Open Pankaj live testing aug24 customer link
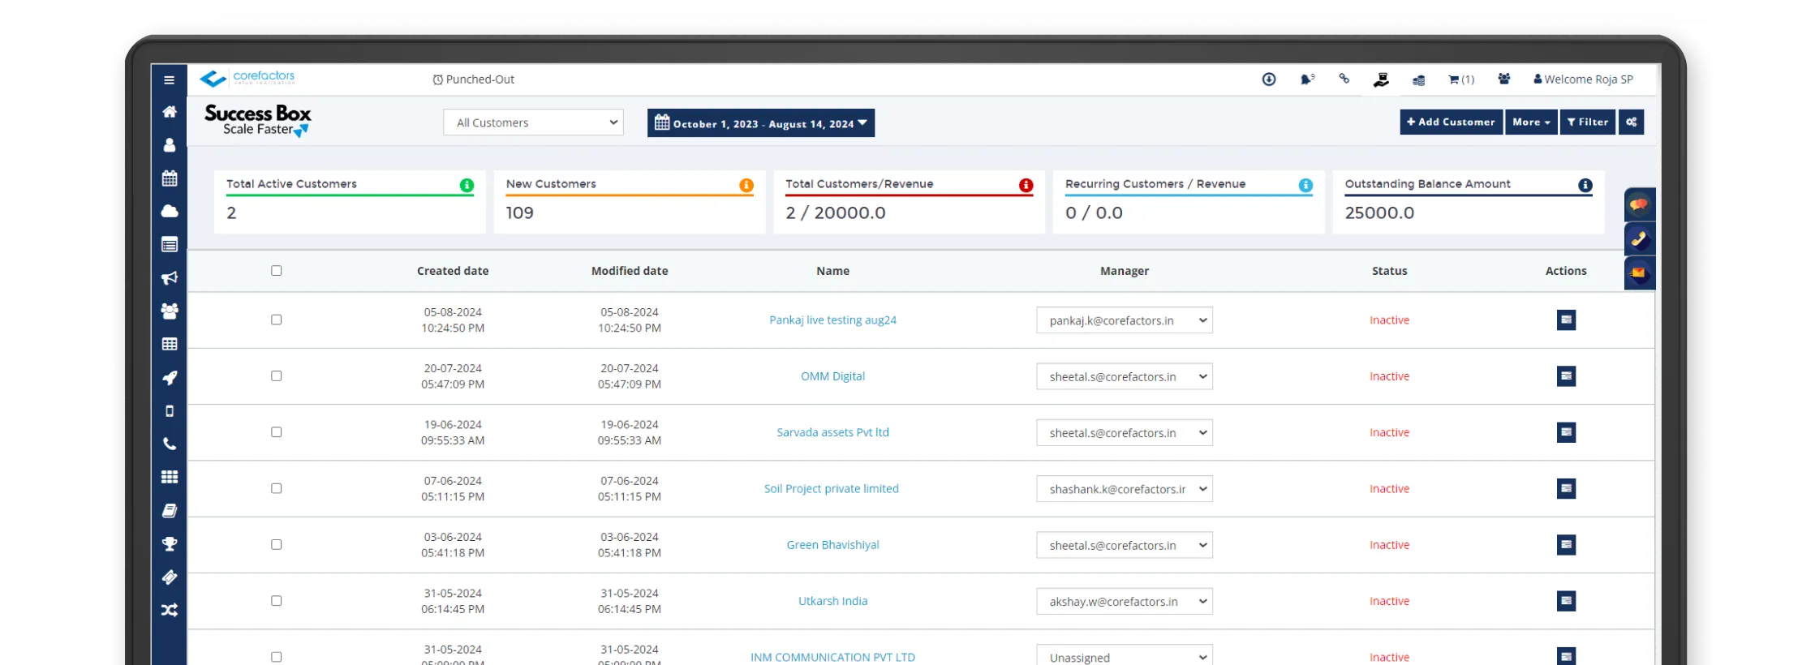Image resolution: width=1815 pixels, height=665 pixels. click(832, 320)
